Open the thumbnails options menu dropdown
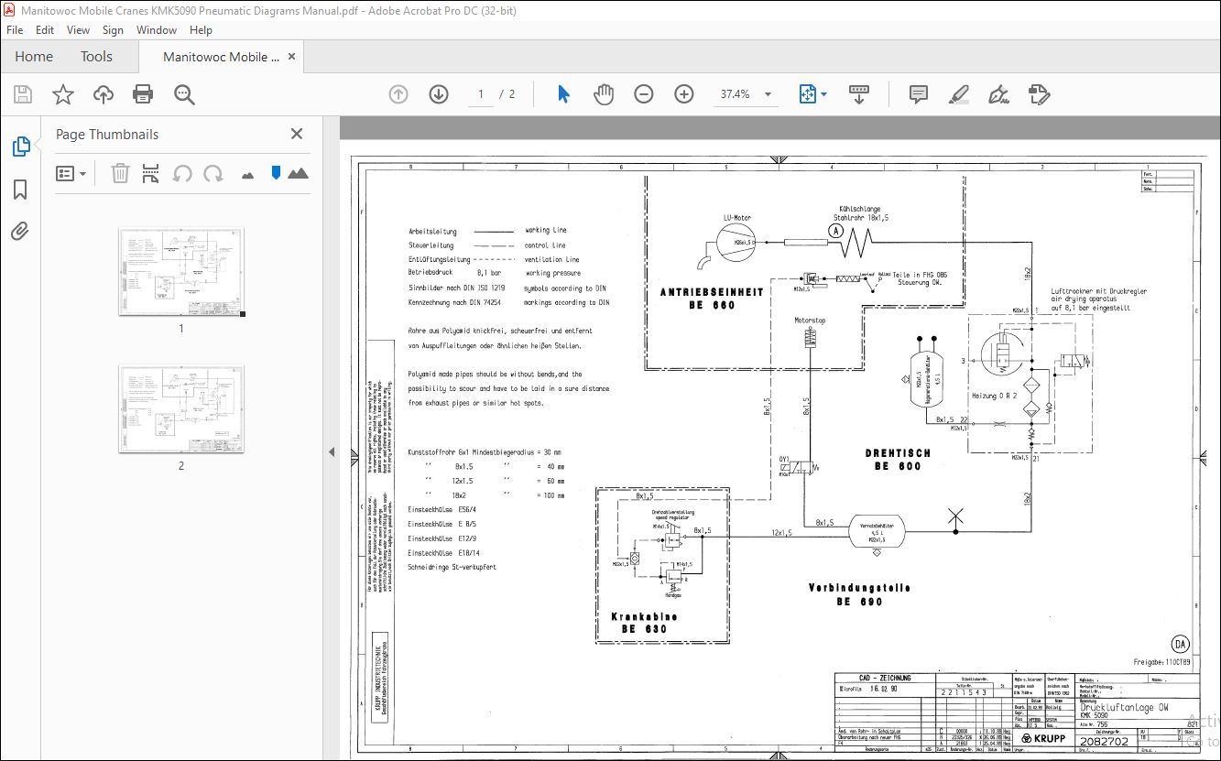Viewport: 1221px width, 761px height. 71,173
